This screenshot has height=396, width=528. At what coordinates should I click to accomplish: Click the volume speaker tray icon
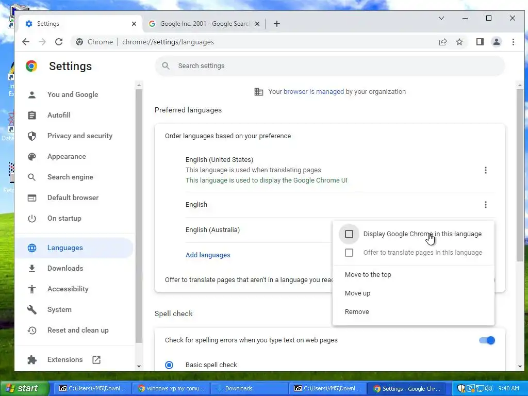[x=489, y=388]
